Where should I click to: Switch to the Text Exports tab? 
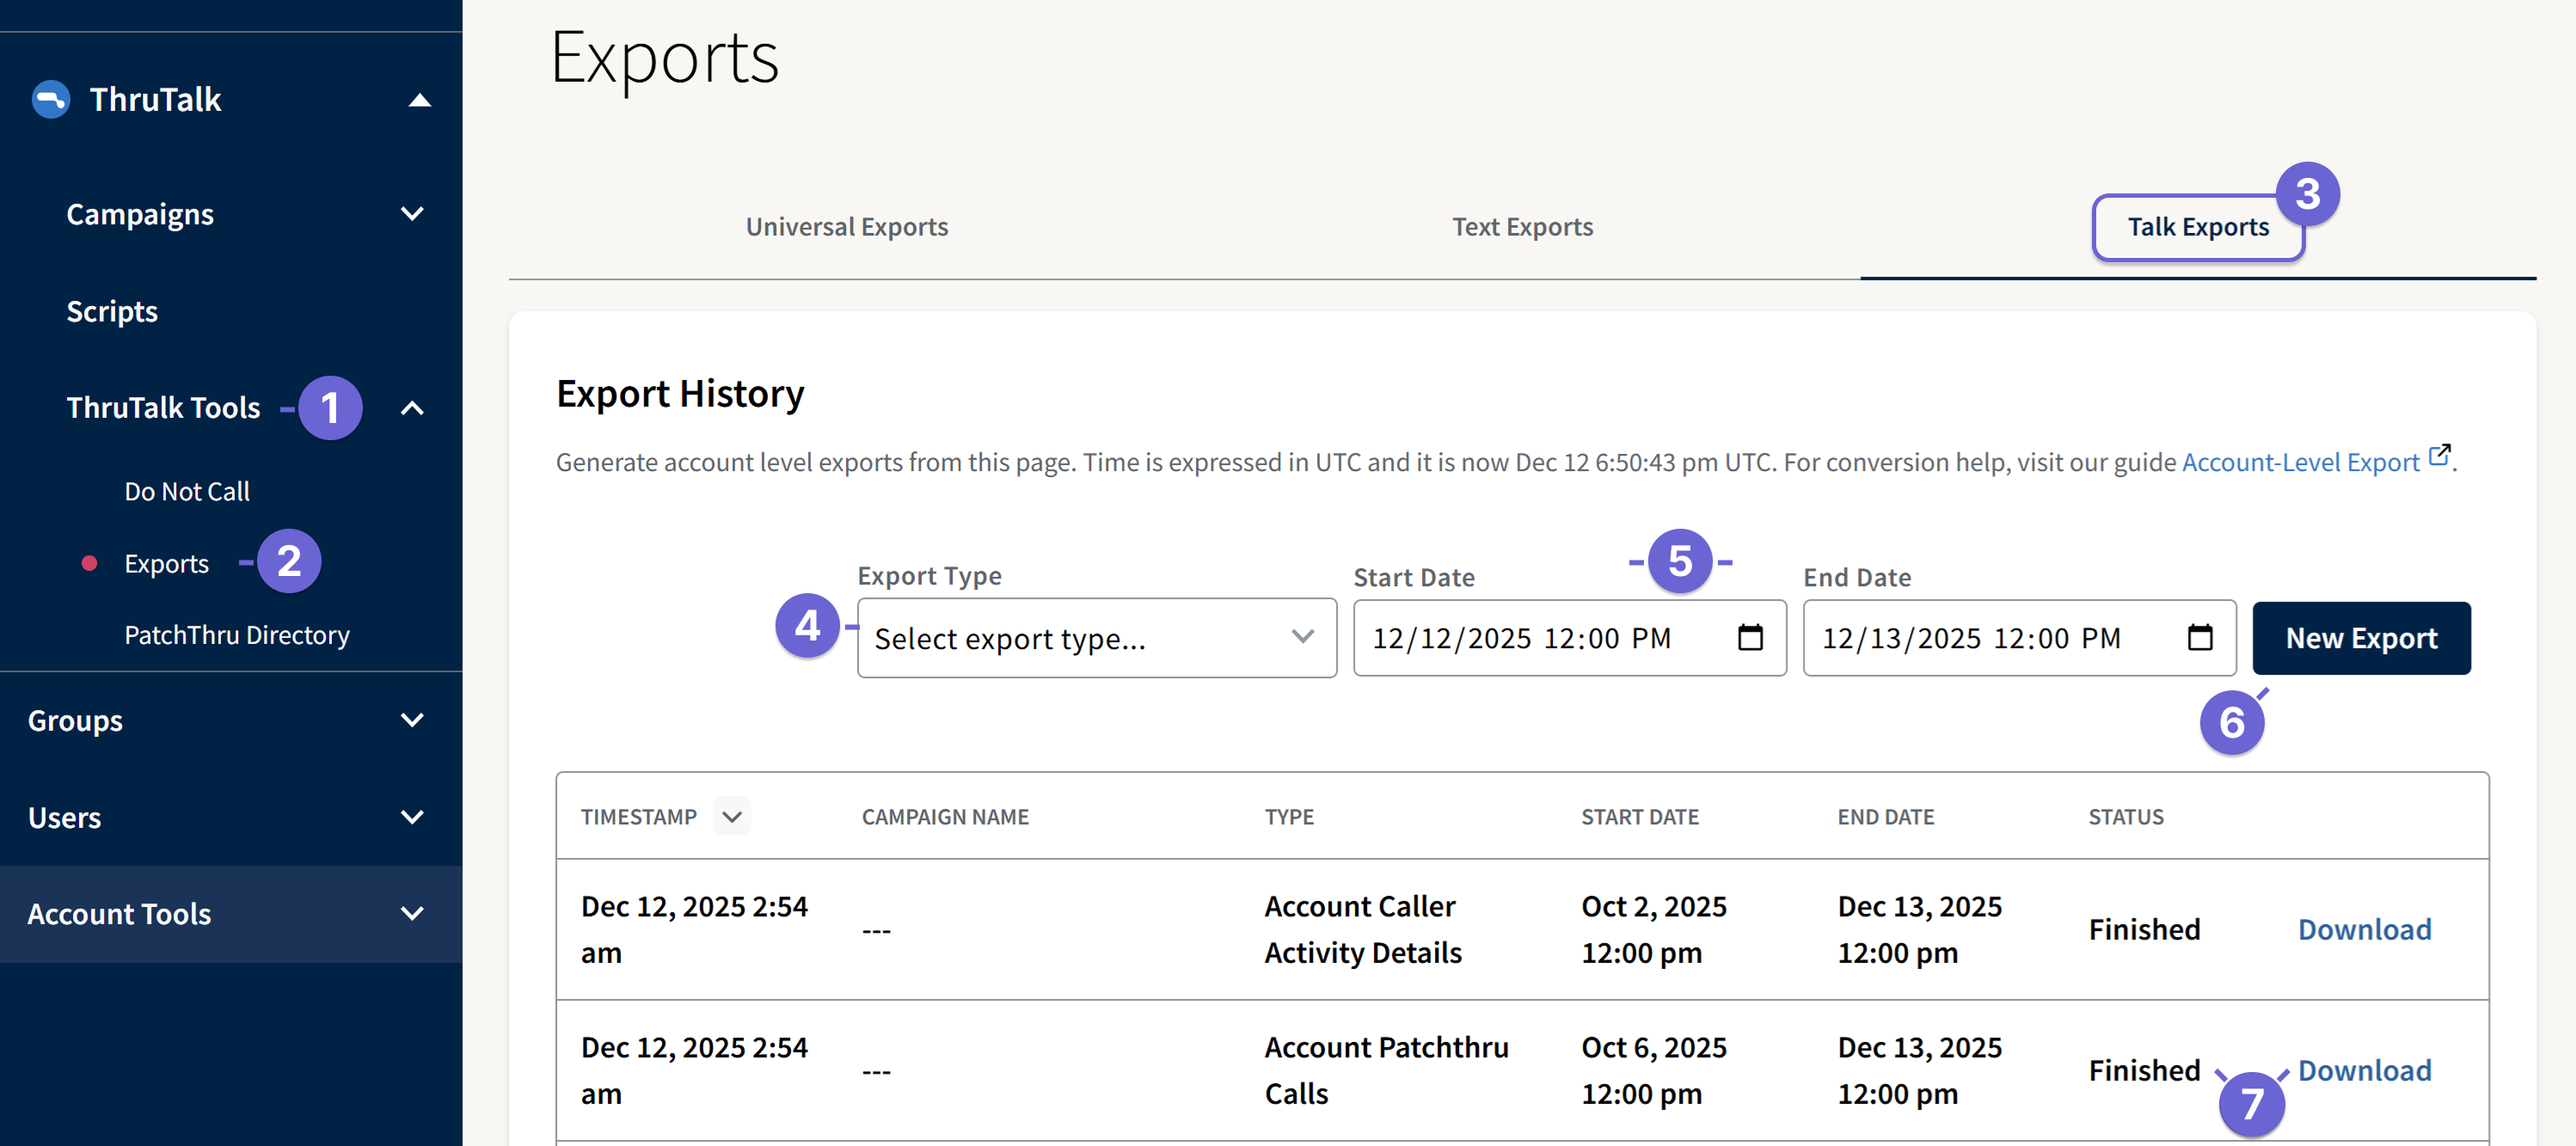[1523, 226]
